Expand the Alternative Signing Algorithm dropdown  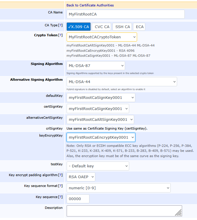coord(122,82)
